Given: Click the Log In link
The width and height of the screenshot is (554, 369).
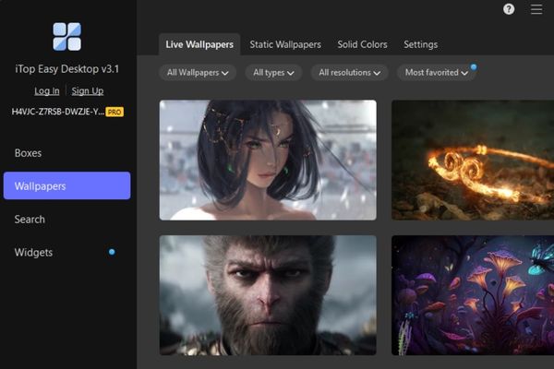Looking at the screenshot, I should [47, 91].
